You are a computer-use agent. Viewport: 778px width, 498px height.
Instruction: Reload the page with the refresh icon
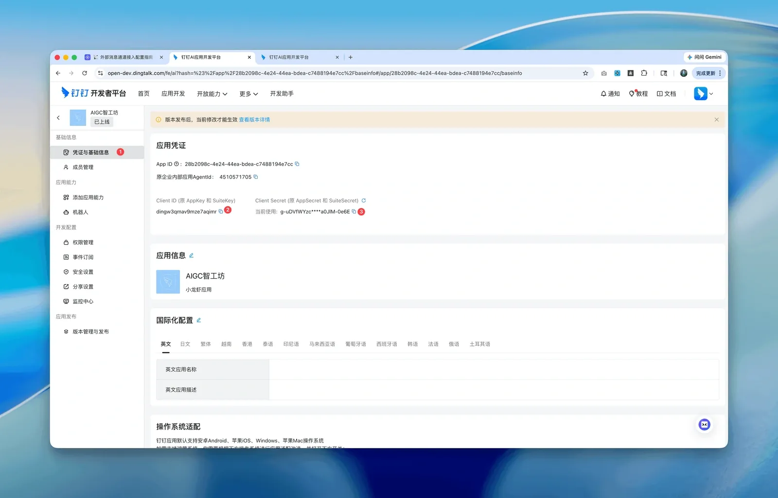(x=85, y=73)
